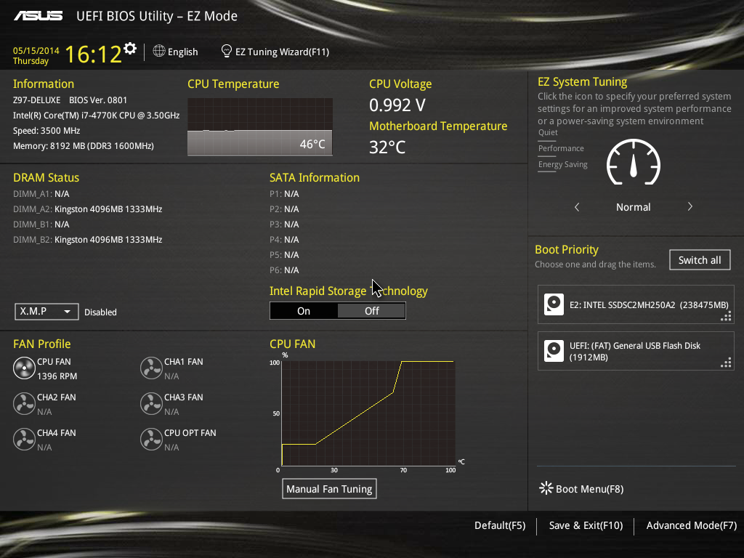744x558 pixels.
Task: Click the Memory: 8192 MB line
Action: (84, 145)
